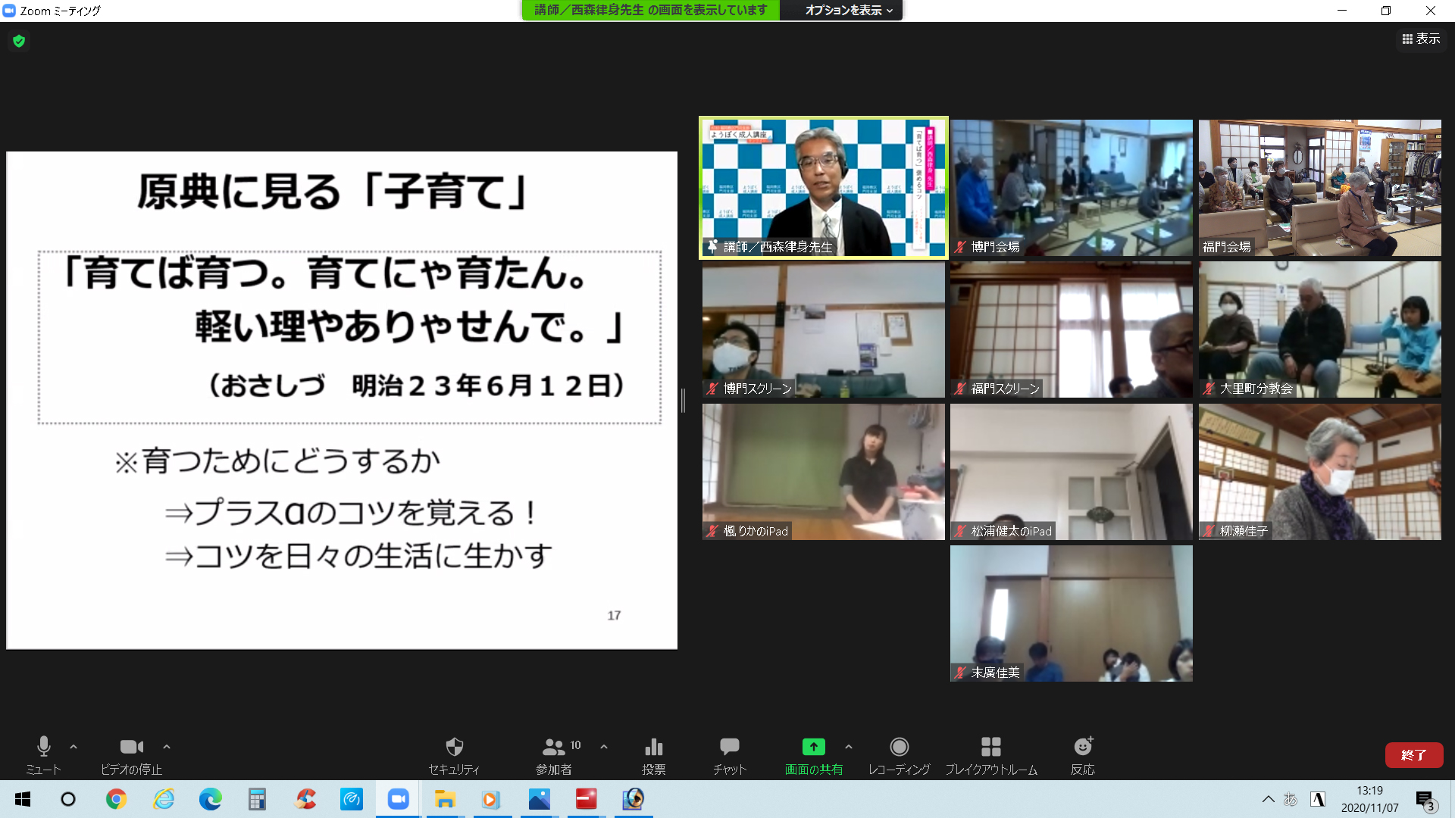
Task: Expand video options arrow beside camera
Action: tap(167, 747)
